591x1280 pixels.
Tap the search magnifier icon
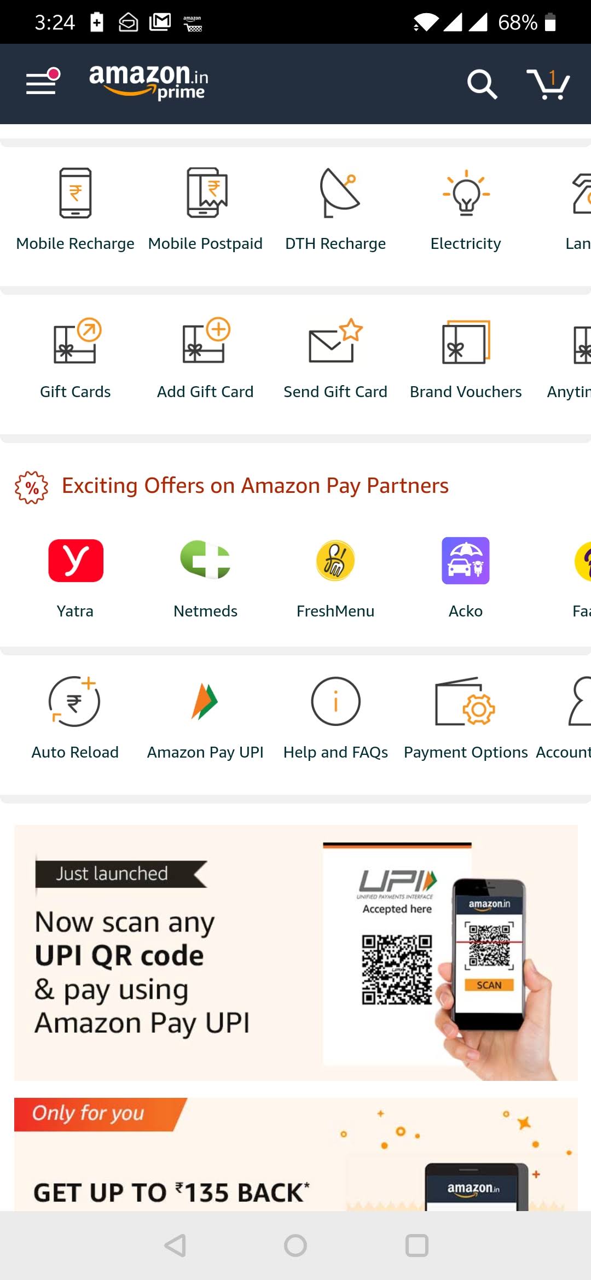tap(482, 84)
